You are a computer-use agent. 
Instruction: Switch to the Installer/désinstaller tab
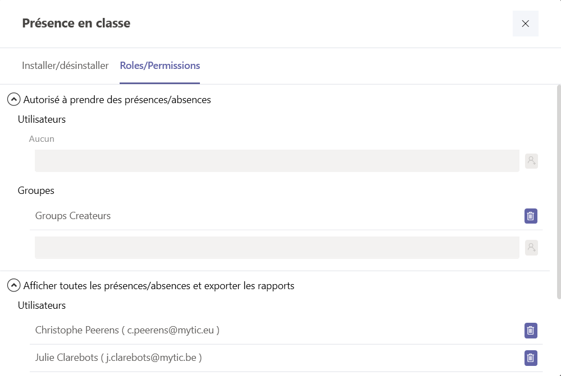pos(65,66)
